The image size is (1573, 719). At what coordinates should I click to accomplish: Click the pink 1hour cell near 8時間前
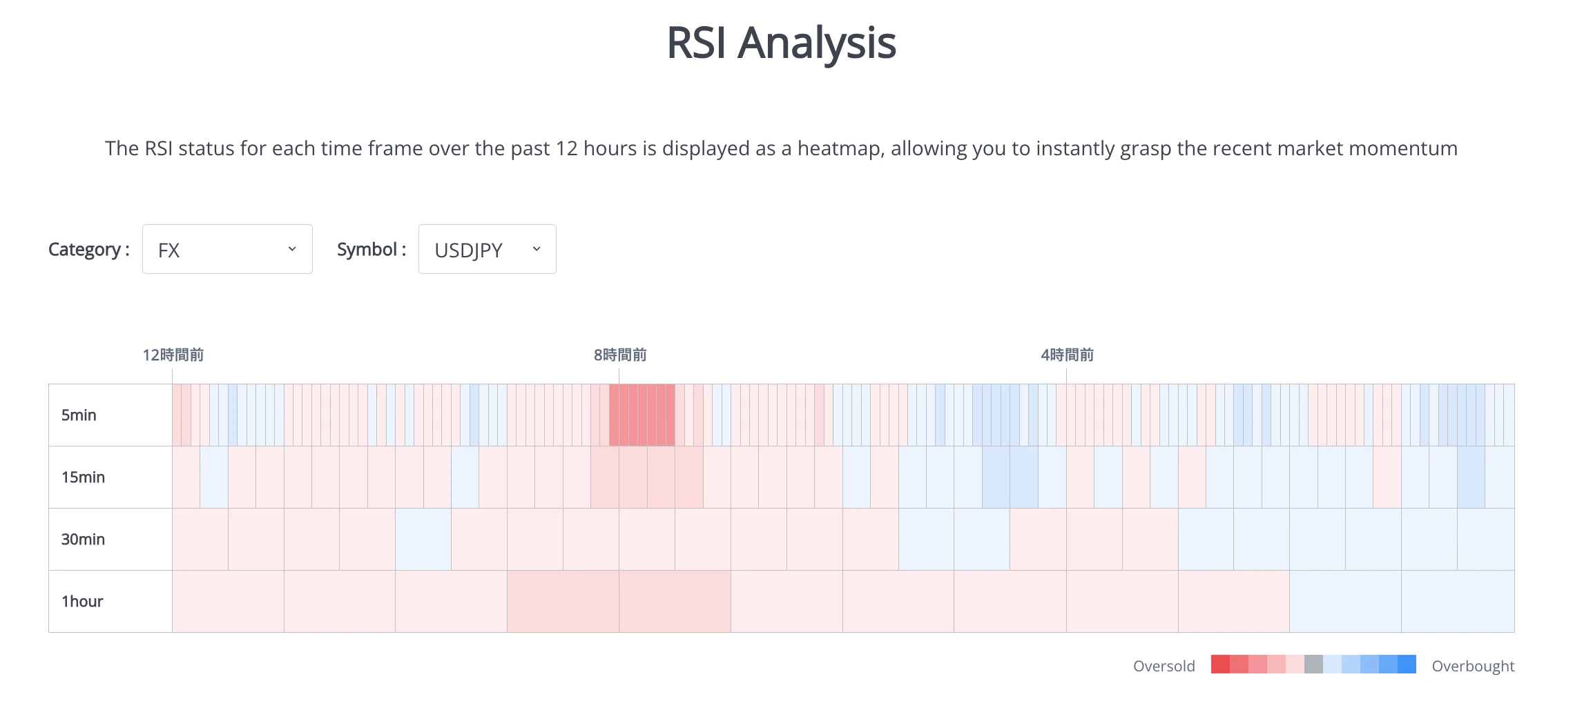673,600
